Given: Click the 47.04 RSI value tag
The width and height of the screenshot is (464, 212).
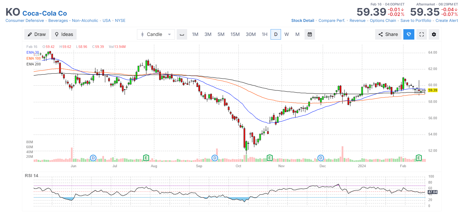Looking at the screenshot, I should 433,192.
